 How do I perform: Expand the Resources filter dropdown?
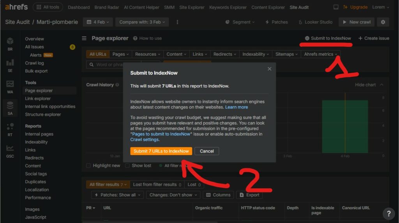coord(148,54)
